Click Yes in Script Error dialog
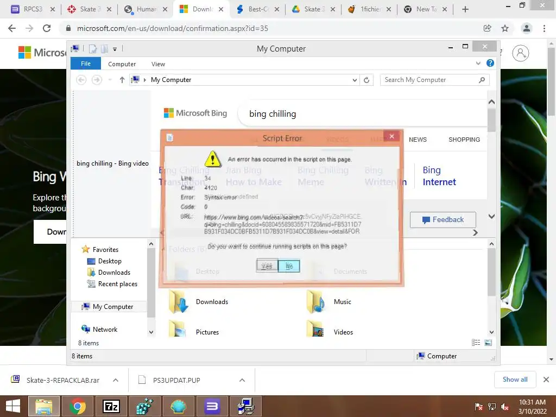This screenshot has width=556, height=417. (x=267, y=266)
